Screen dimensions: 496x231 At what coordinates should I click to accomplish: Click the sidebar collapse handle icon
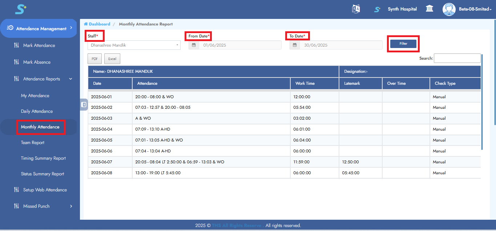pos(84,104)
